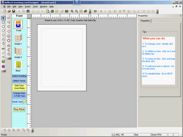Select the Inside 1 page thumbnail
Screen dimensions: 183x137
click(18, 38)
